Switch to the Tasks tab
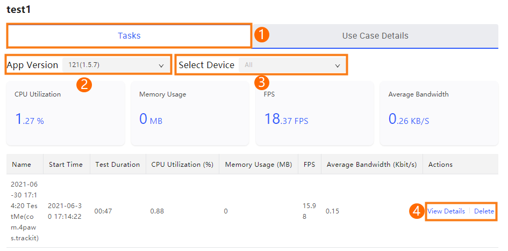This screenshot has height=251, width=508. click(x=129, y=35)
